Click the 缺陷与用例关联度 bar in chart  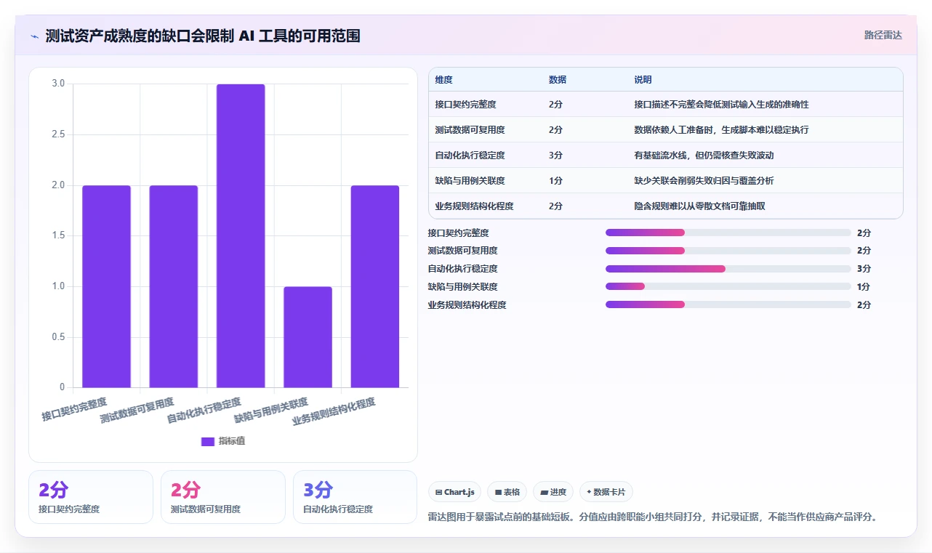(x=308, y=337)
